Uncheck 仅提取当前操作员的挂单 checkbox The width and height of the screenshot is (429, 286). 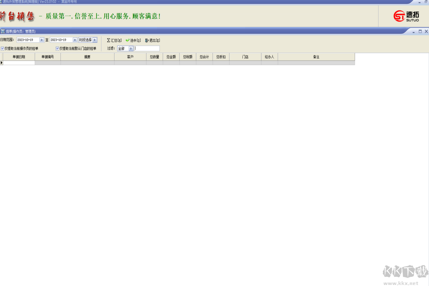click(2, 48)
